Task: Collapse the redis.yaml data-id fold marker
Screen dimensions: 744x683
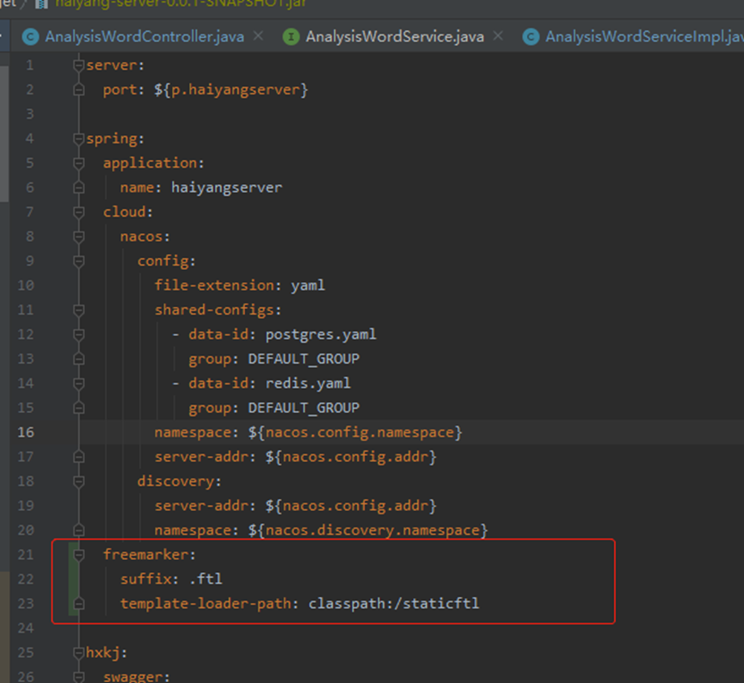Action: (x=79, y=384)
